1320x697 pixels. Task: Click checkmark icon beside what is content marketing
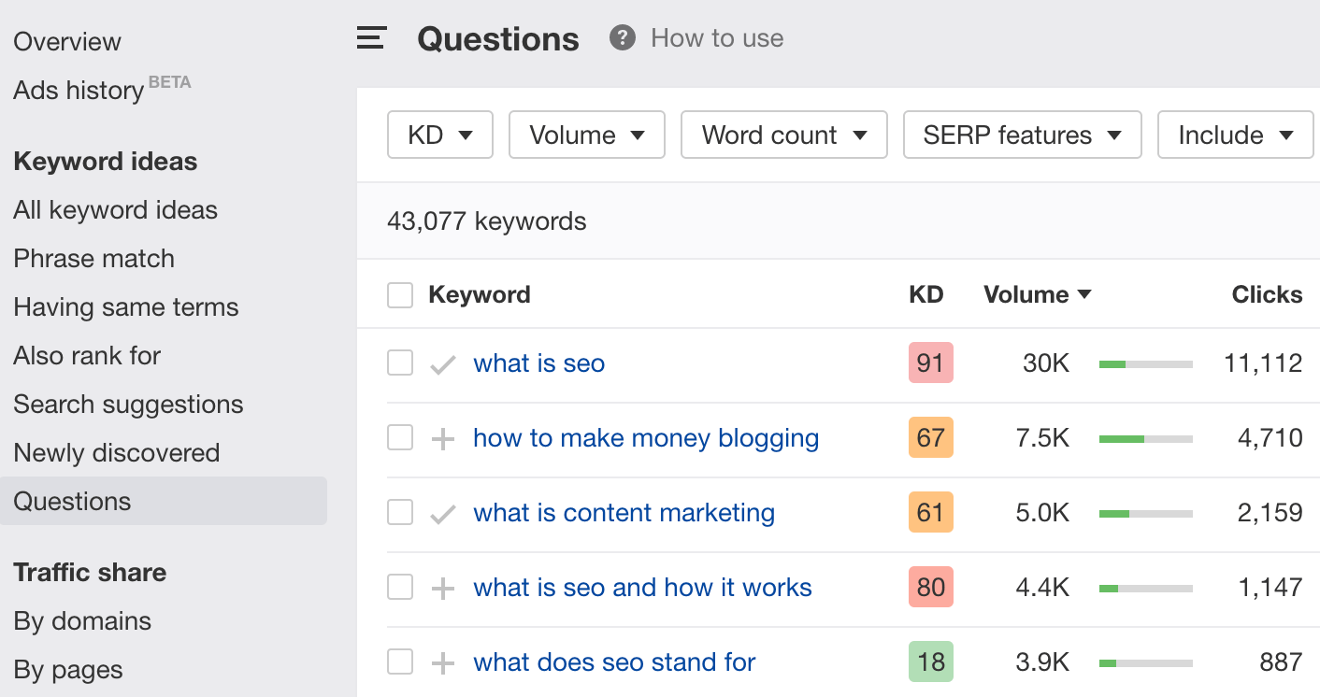point(442,514)
